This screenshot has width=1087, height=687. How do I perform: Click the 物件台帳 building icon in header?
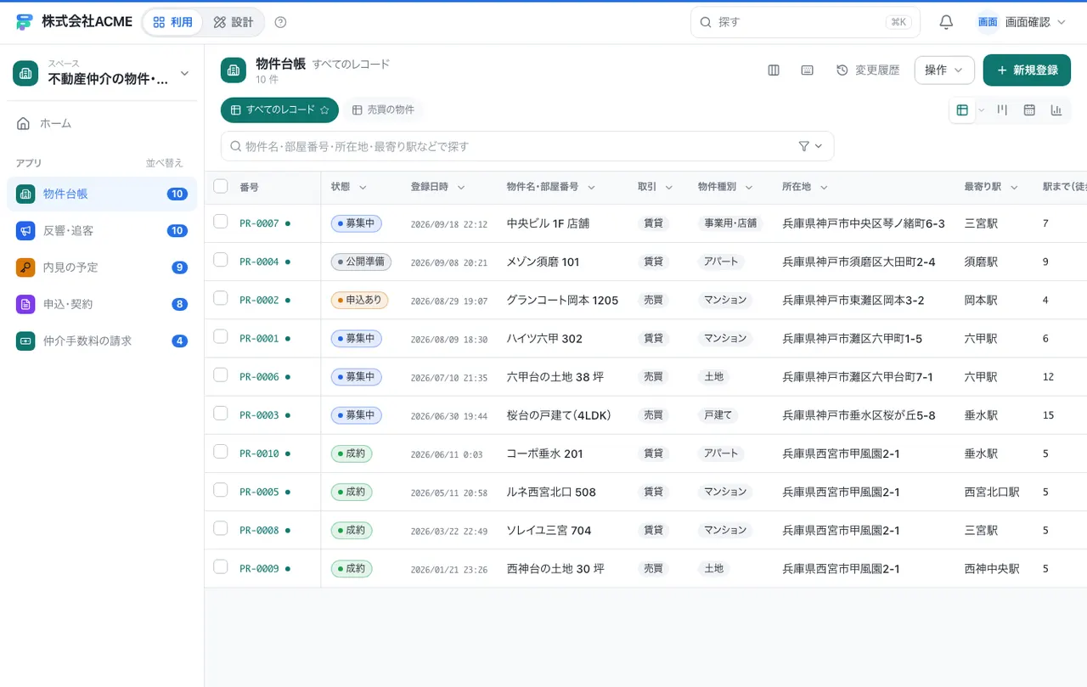(x=234, y=70)
